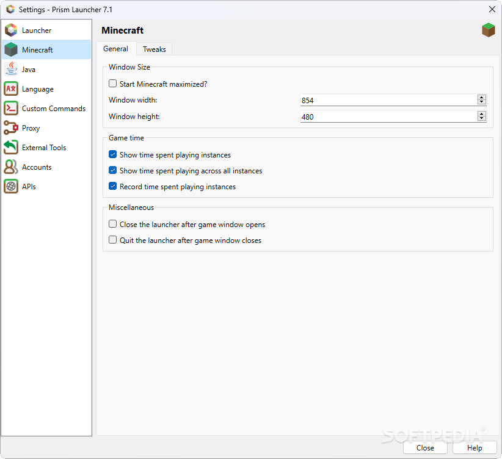
Task: Open the Launcher settings page icon
Action: [x=11, y=30]
